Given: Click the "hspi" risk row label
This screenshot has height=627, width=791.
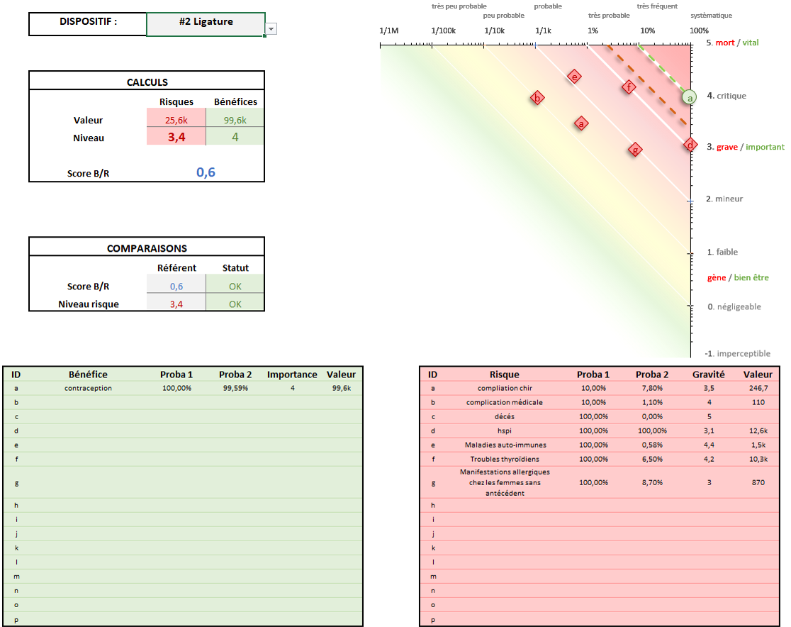Looking at the screenshot, I should pyautogui.click(x=505, y=431).
